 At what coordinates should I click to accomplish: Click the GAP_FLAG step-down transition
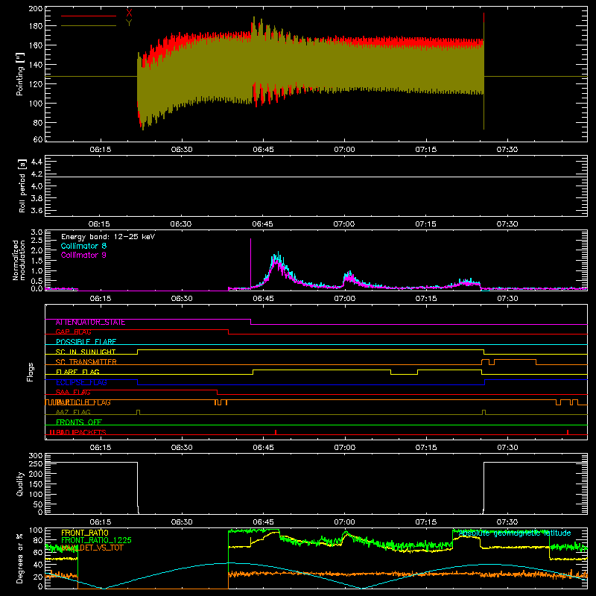coord(229,332)
